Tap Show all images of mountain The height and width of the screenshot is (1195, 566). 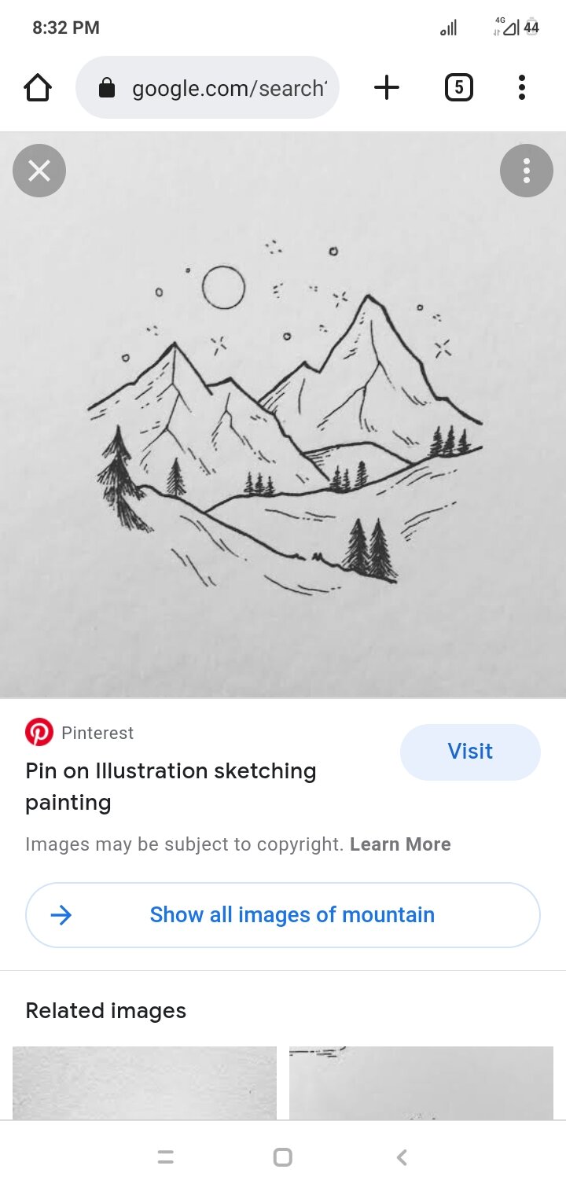283,915
